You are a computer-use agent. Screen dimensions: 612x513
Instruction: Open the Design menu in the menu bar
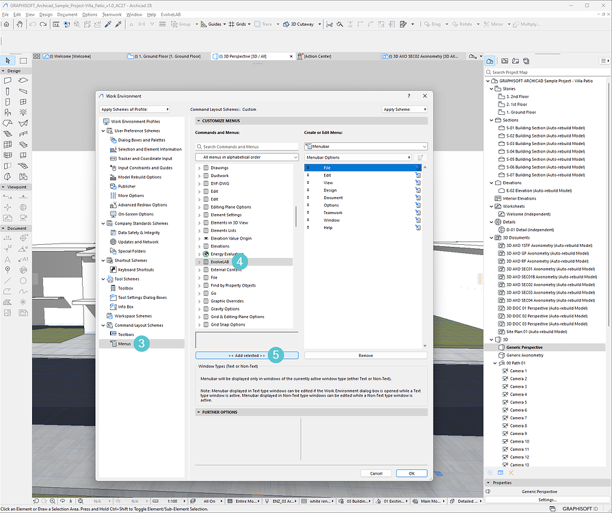(47, 14)
